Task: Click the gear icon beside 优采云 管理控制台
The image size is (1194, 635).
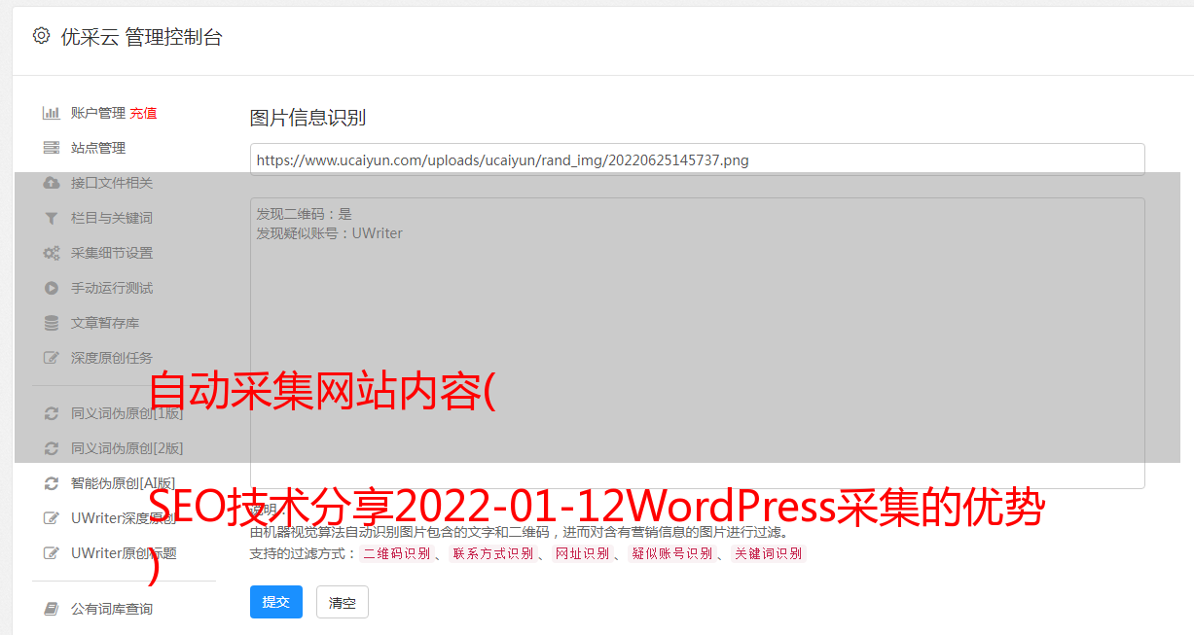Action: click(x=41, y=36)
